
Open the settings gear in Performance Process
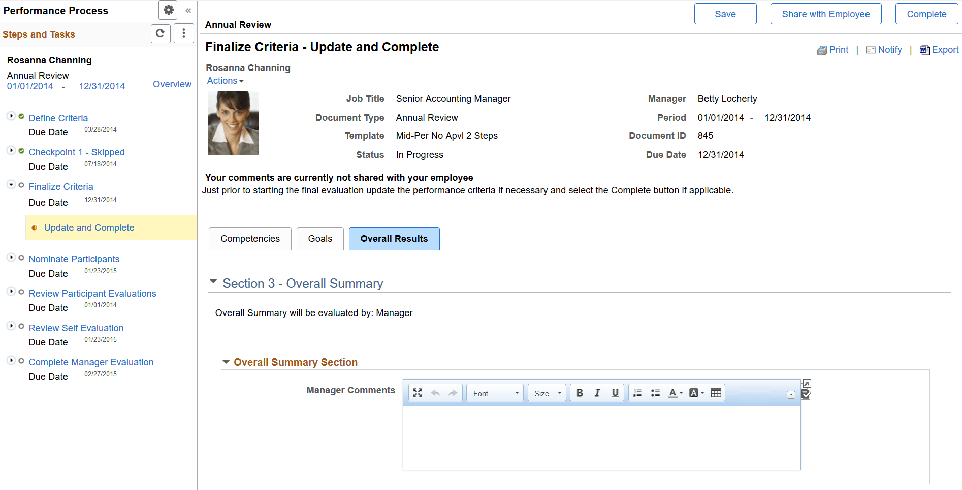pos(168,10)
